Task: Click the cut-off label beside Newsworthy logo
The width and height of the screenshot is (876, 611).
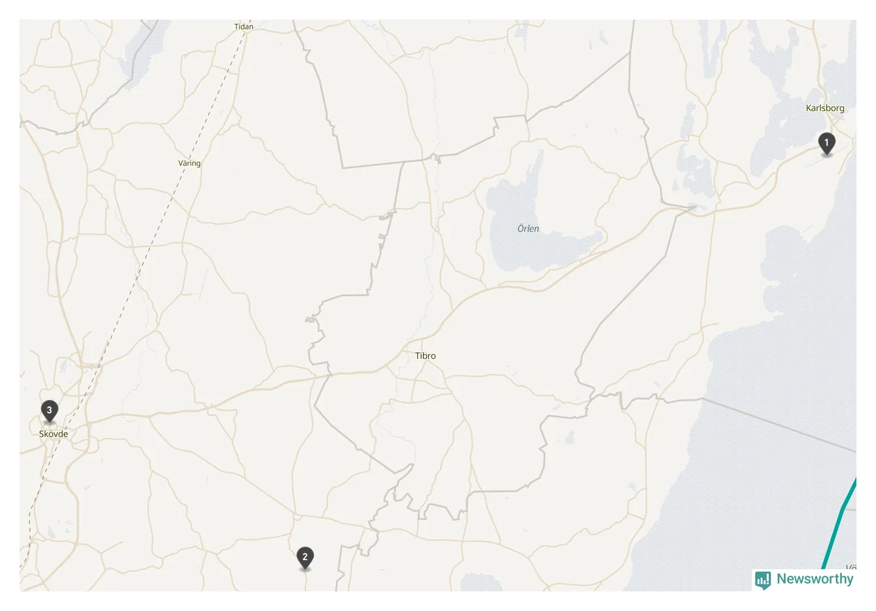Action: click(851, 567)
